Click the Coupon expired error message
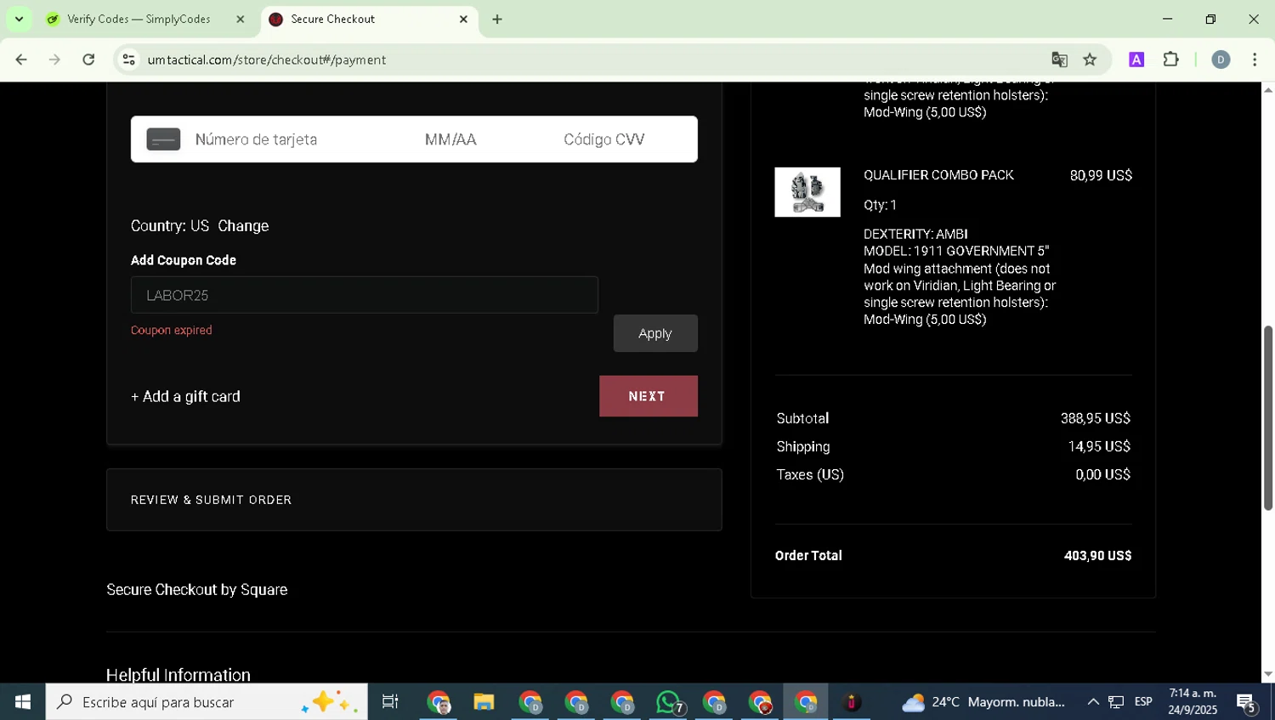The width and height of the screenshot is (1275, 720). pos(172,330)
